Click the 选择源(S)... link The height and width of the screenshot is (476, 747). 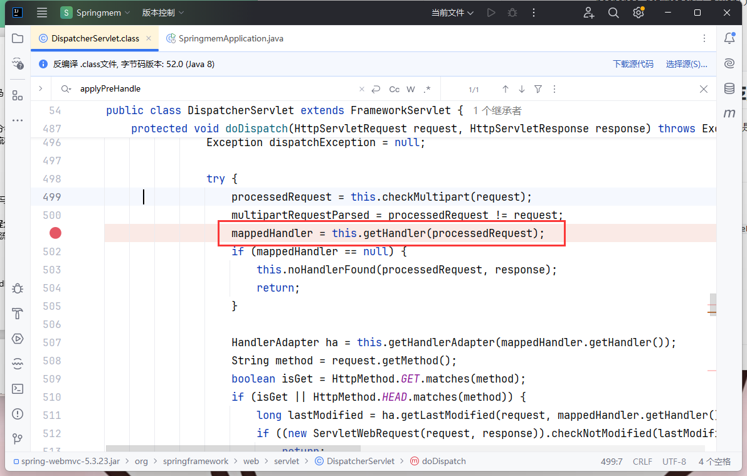point(686,64)
